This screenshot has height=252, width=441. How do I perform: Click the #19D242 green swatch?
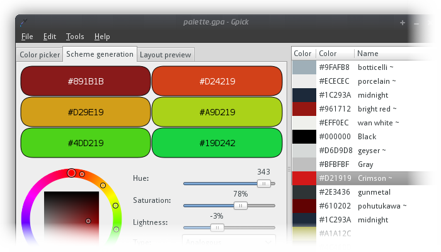tap(217, 143)
